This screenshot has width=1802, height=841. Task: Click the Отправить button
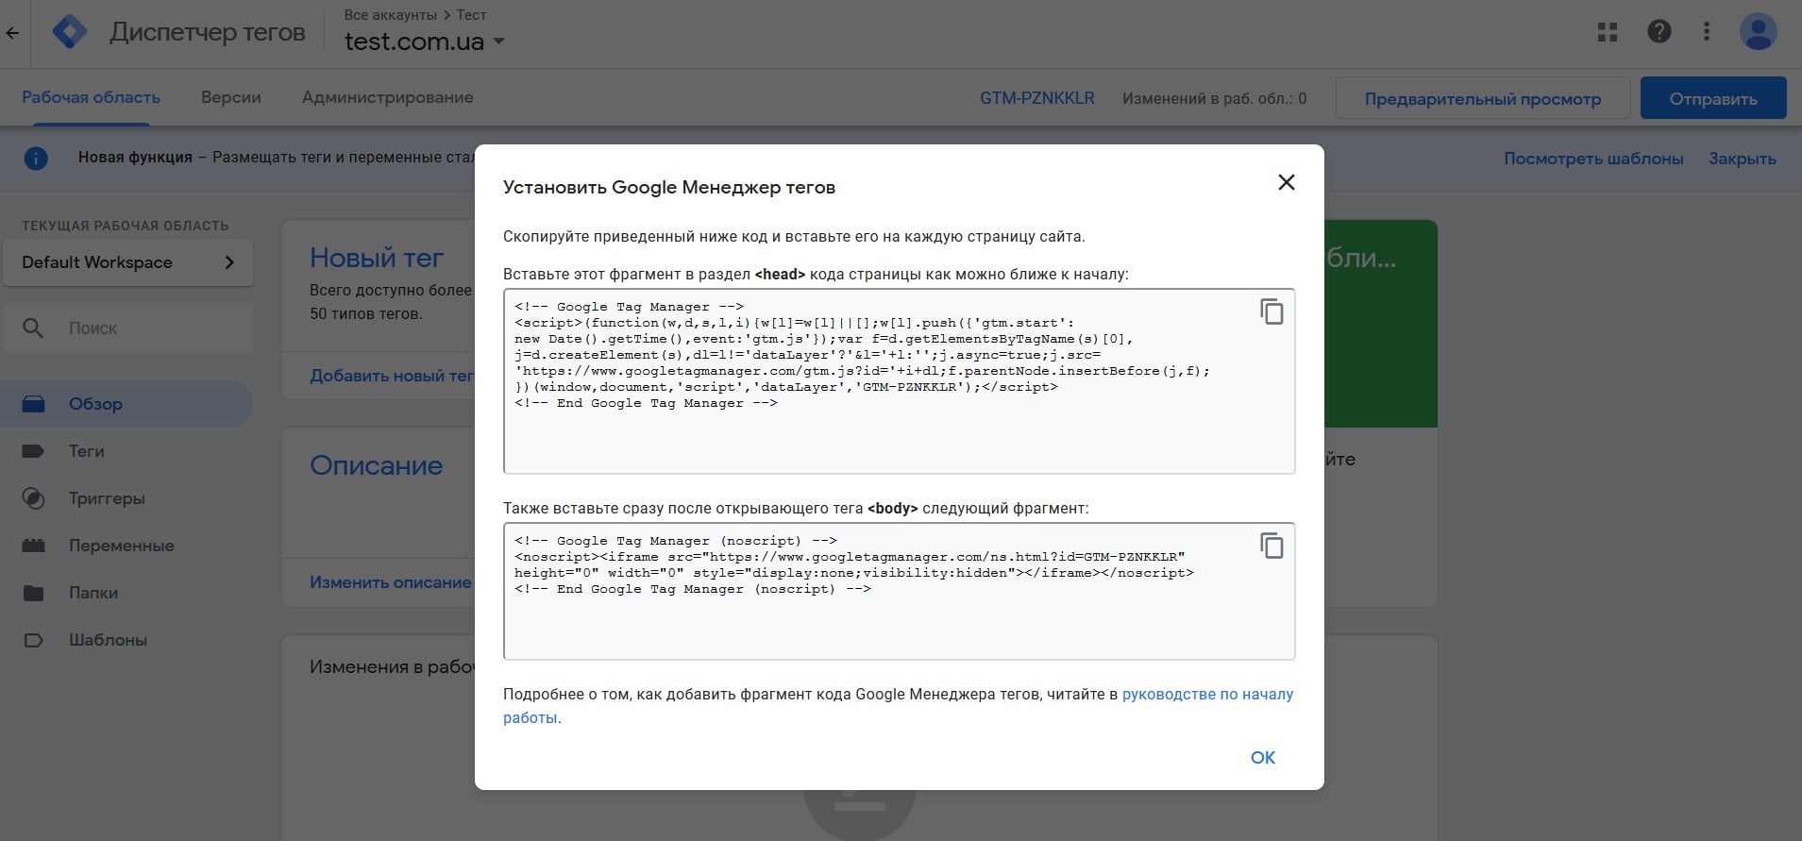(1712, 98)
